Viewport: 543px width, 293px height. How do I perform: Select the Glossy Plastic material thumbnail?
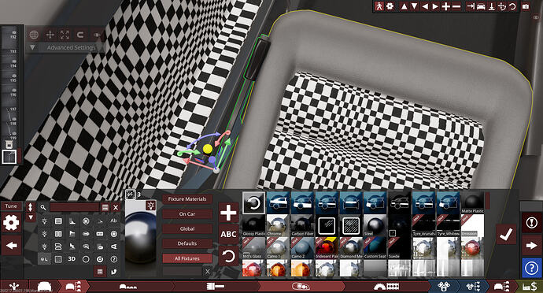[253, 225]
